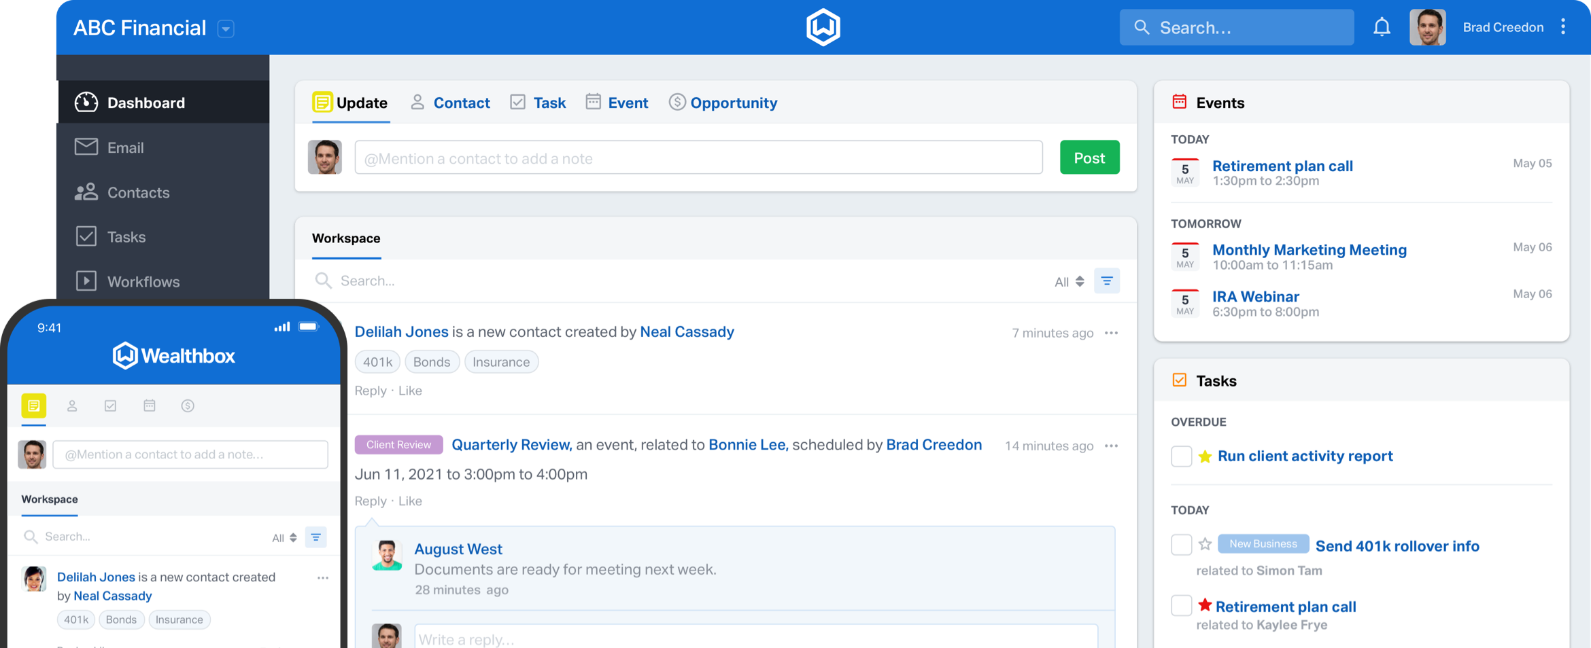The width and height of the screenshot is (1591, 648).
Task: Open the IRA Webinar event
Action: coord(1256,297)
